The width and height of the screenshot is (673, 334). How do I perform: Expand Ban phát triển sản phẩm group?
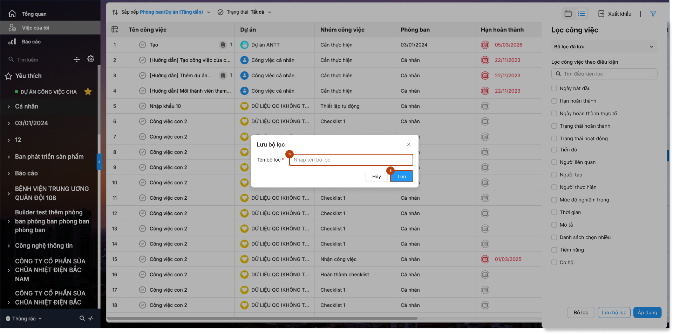(9, 157)
